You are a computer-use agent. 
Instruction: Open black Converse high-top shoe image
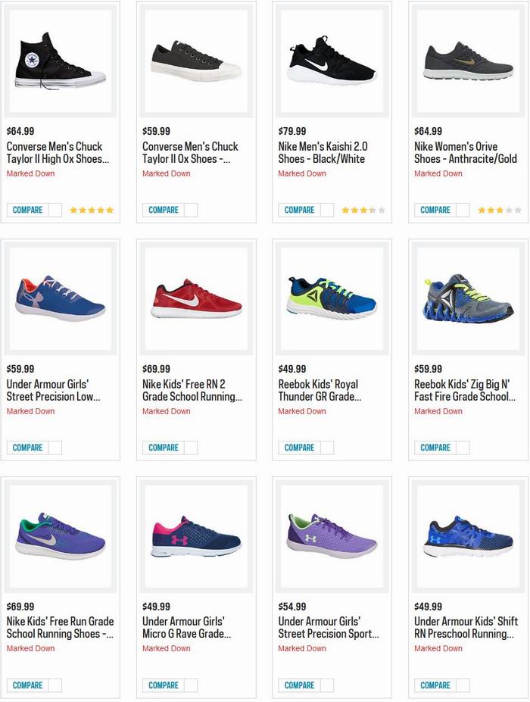(61, 62)
